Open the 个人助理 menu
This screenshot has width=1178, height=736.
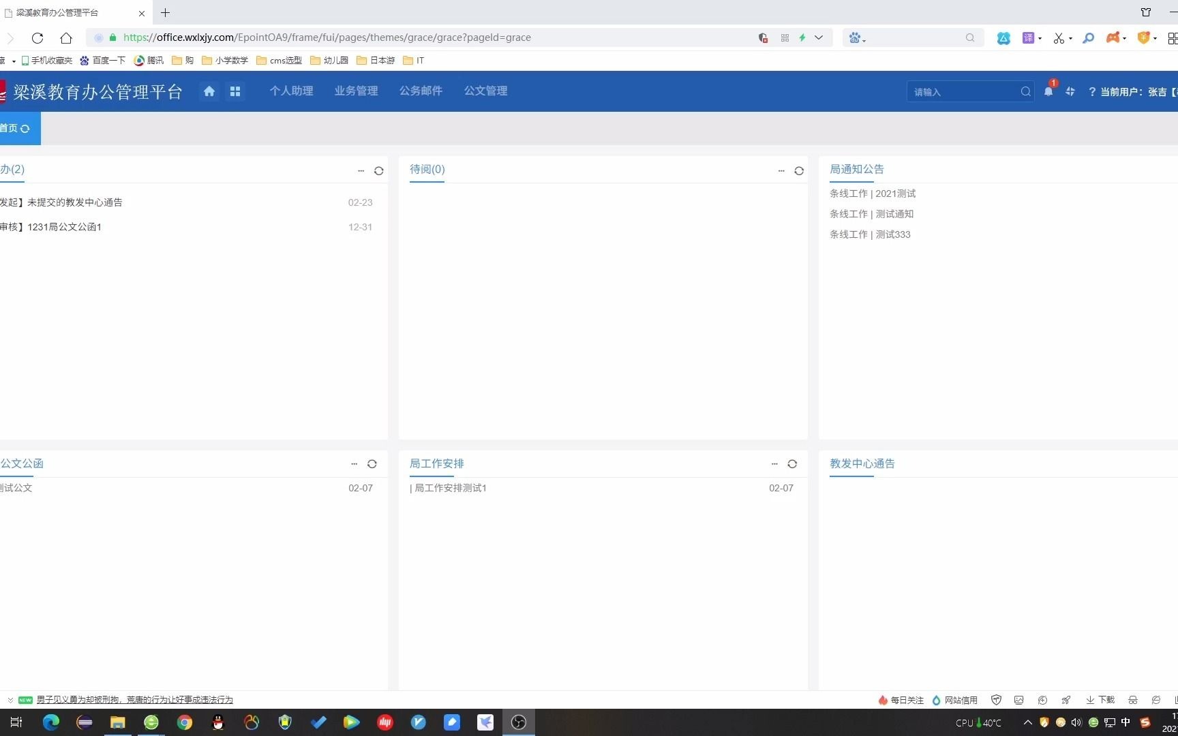pos(291,91)
